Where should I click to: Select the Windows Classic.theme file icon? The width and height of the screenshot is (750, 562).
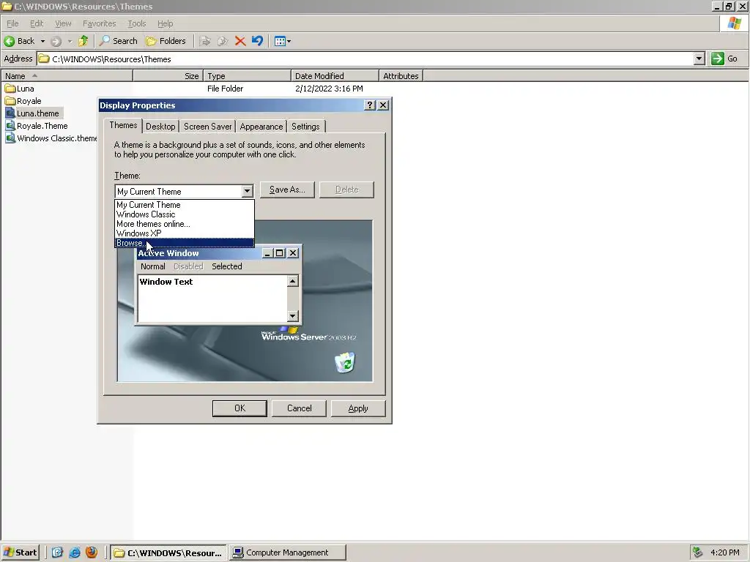10,138
